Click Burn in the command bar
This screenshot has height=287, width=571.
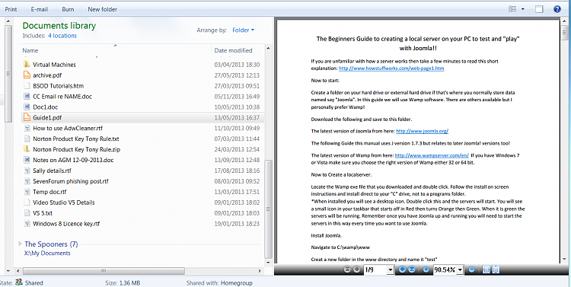click(68, 9)
